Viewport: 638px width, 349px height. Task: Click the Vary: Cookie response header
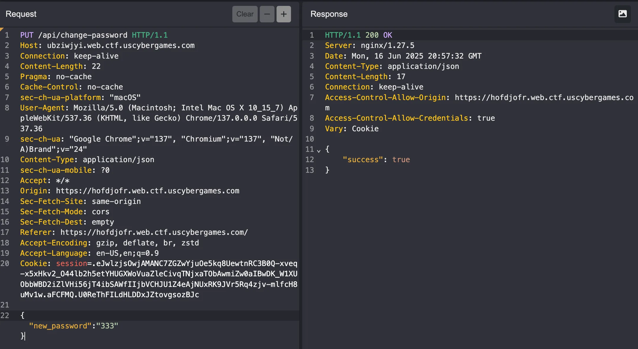point(351,129)
